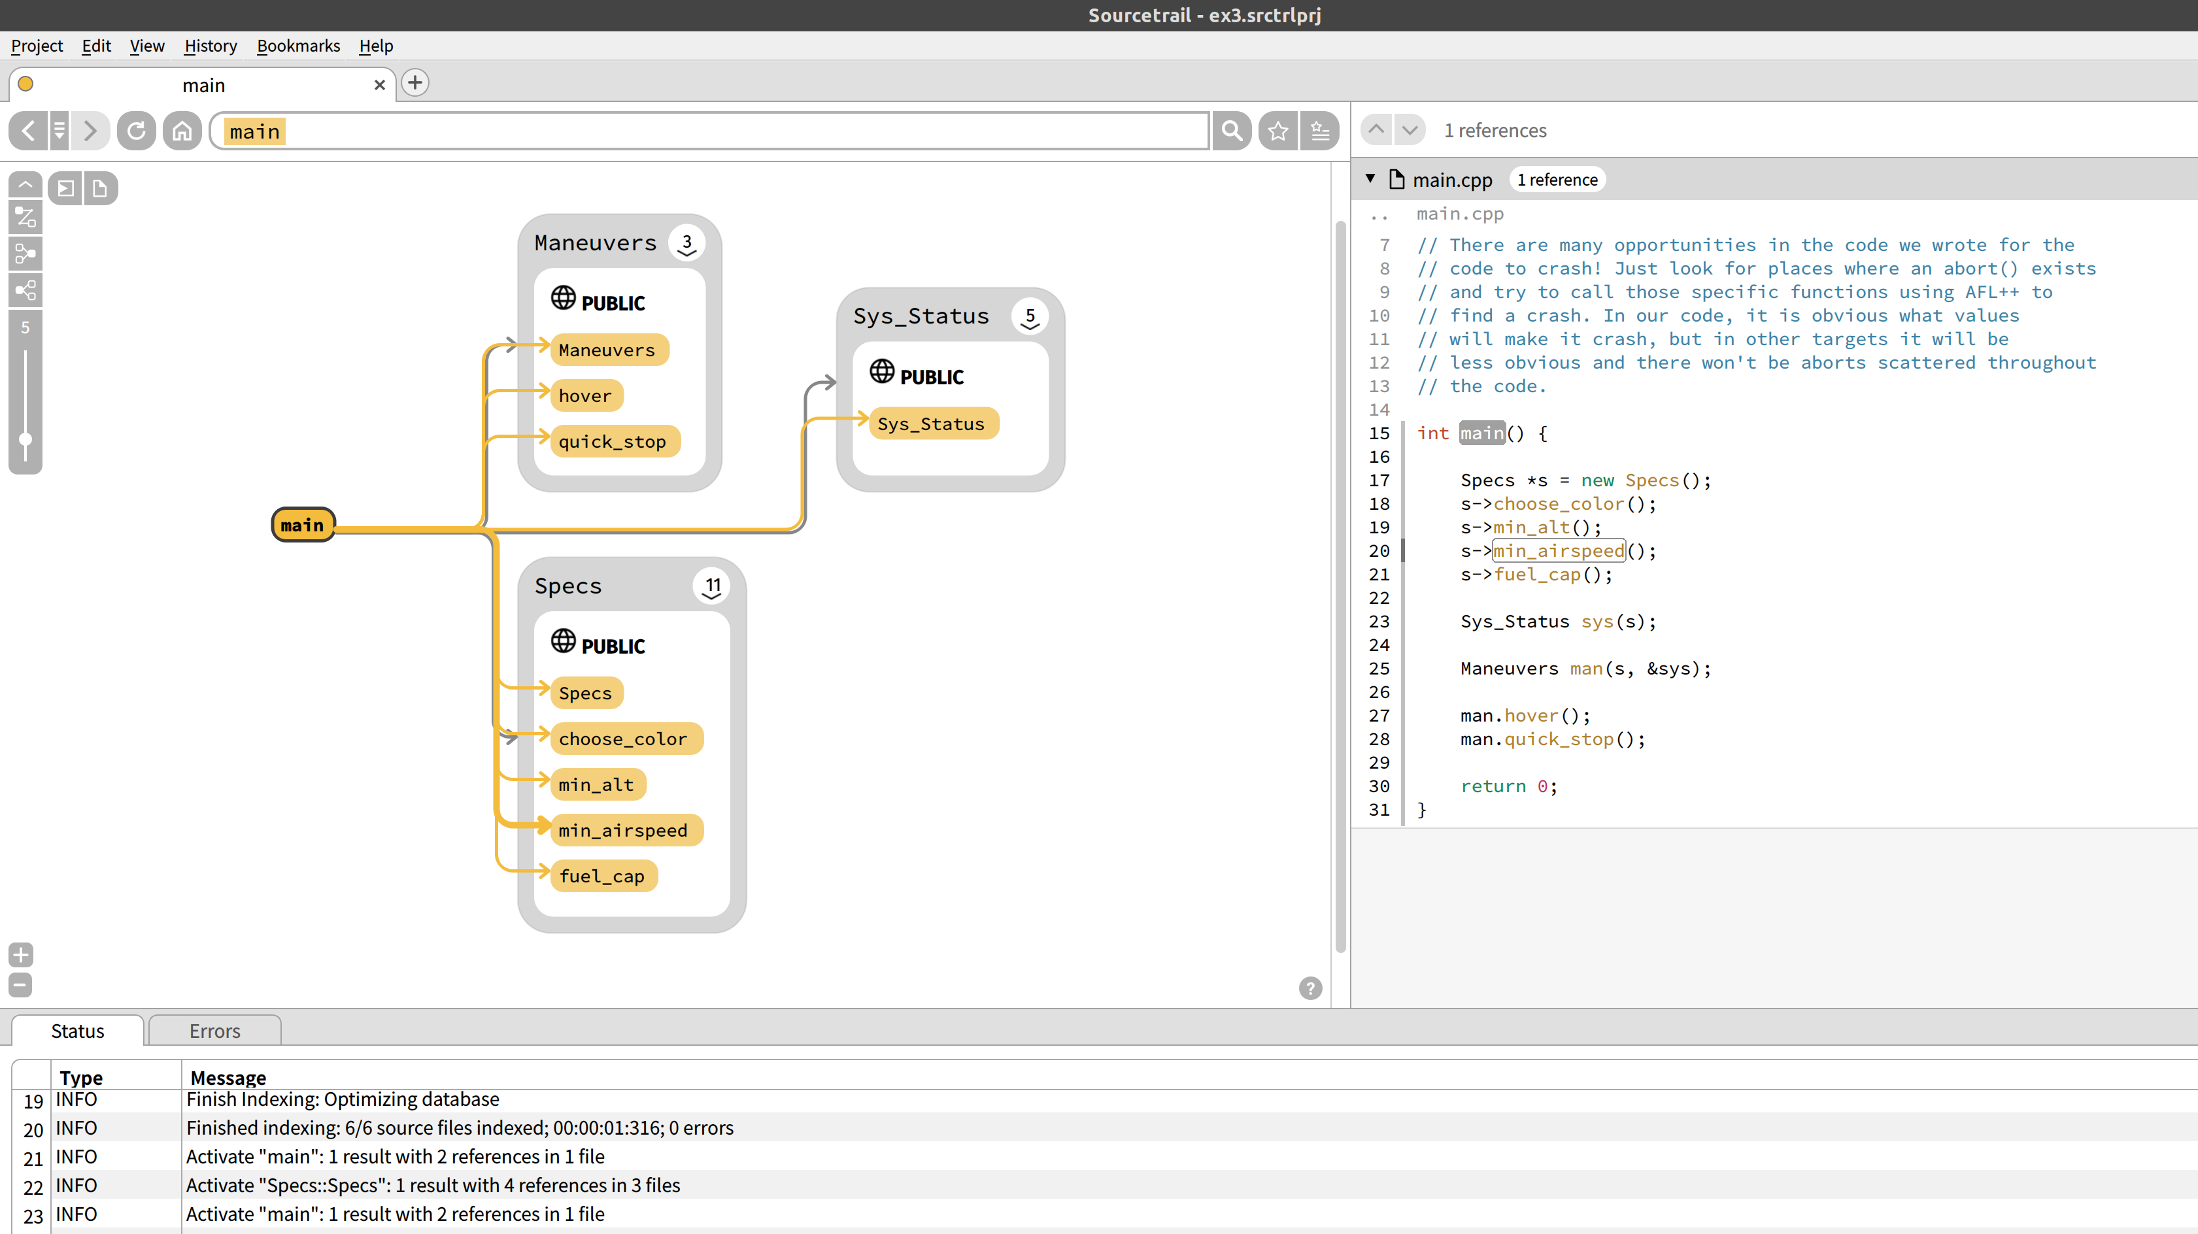
Task: Bookmark the active symbol via star icon
Action: (1277, 131)
